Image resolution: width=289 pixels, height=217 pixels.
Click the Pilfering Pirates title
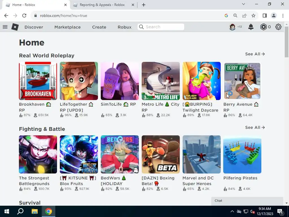(x=240, y=178)
